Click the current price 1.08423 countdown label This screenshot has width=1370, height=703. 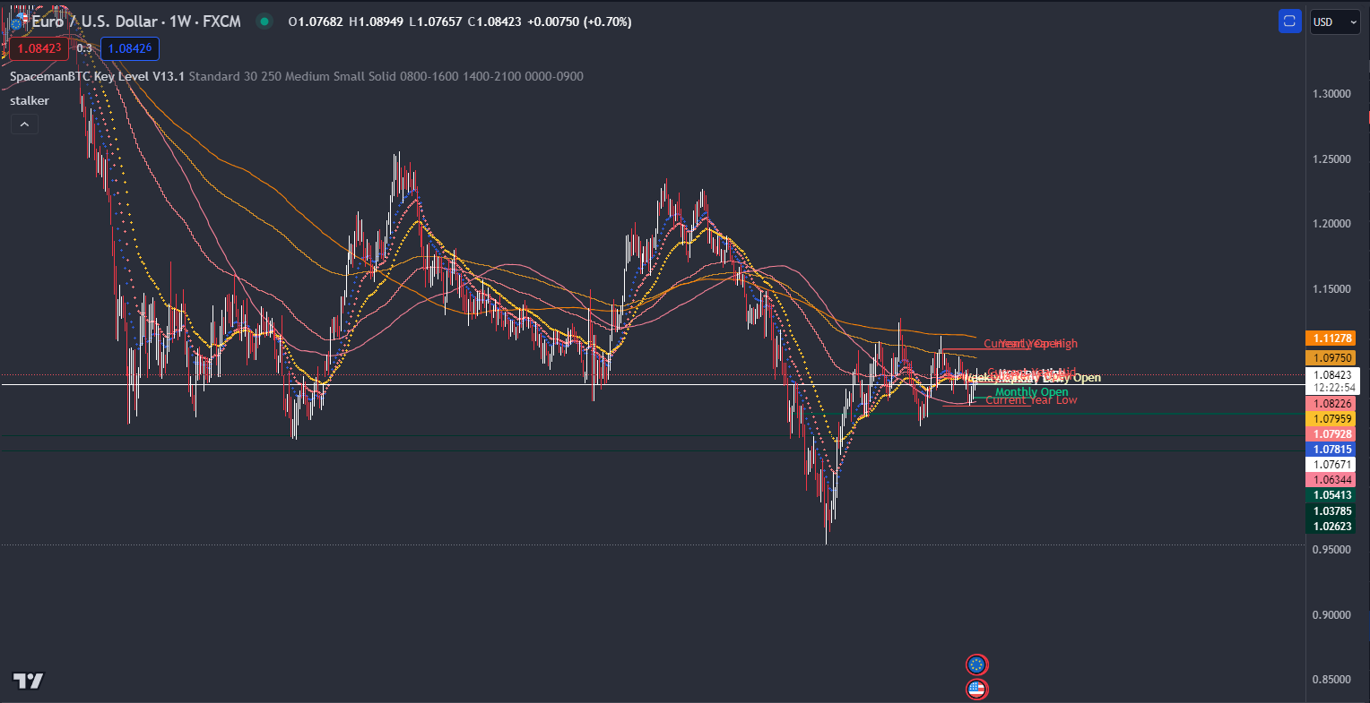[x=1332, y=382]
